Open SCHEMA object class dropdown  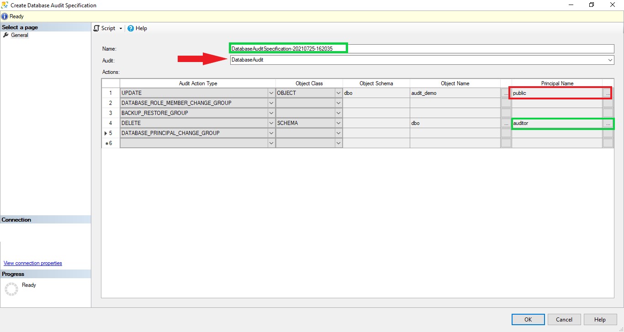tap(338, 123)
